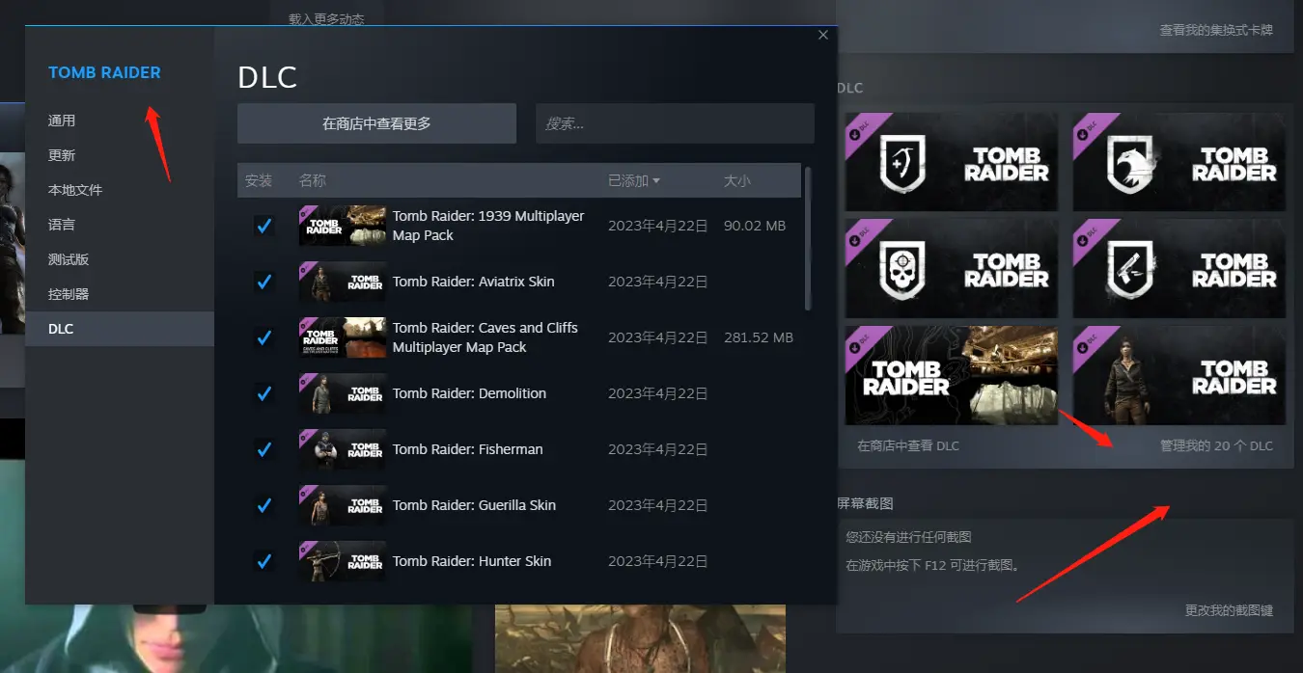
Task: Switch to the 更新 tab
Action: point(62,155)
